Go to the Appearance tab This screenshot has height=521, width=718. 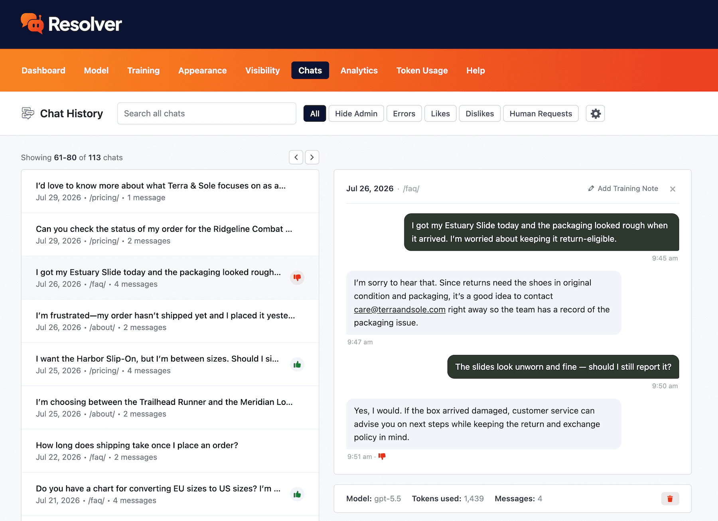pos(203,70)
